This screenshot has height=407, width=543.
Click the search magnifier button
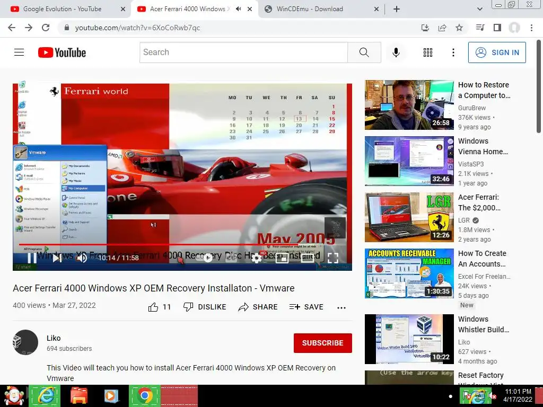364,52
